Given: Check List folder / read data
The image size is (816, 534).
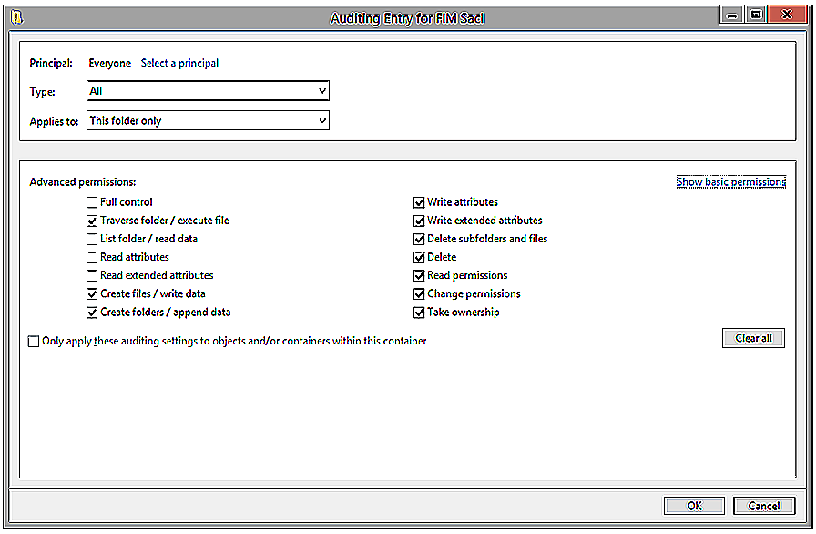Looking at the screenshot, I should pyautogui.click(x=92, y=239).
